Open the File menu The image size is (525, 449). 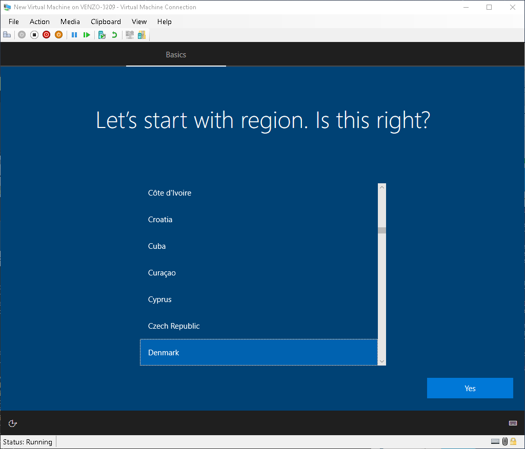click(x=14, y=22)
